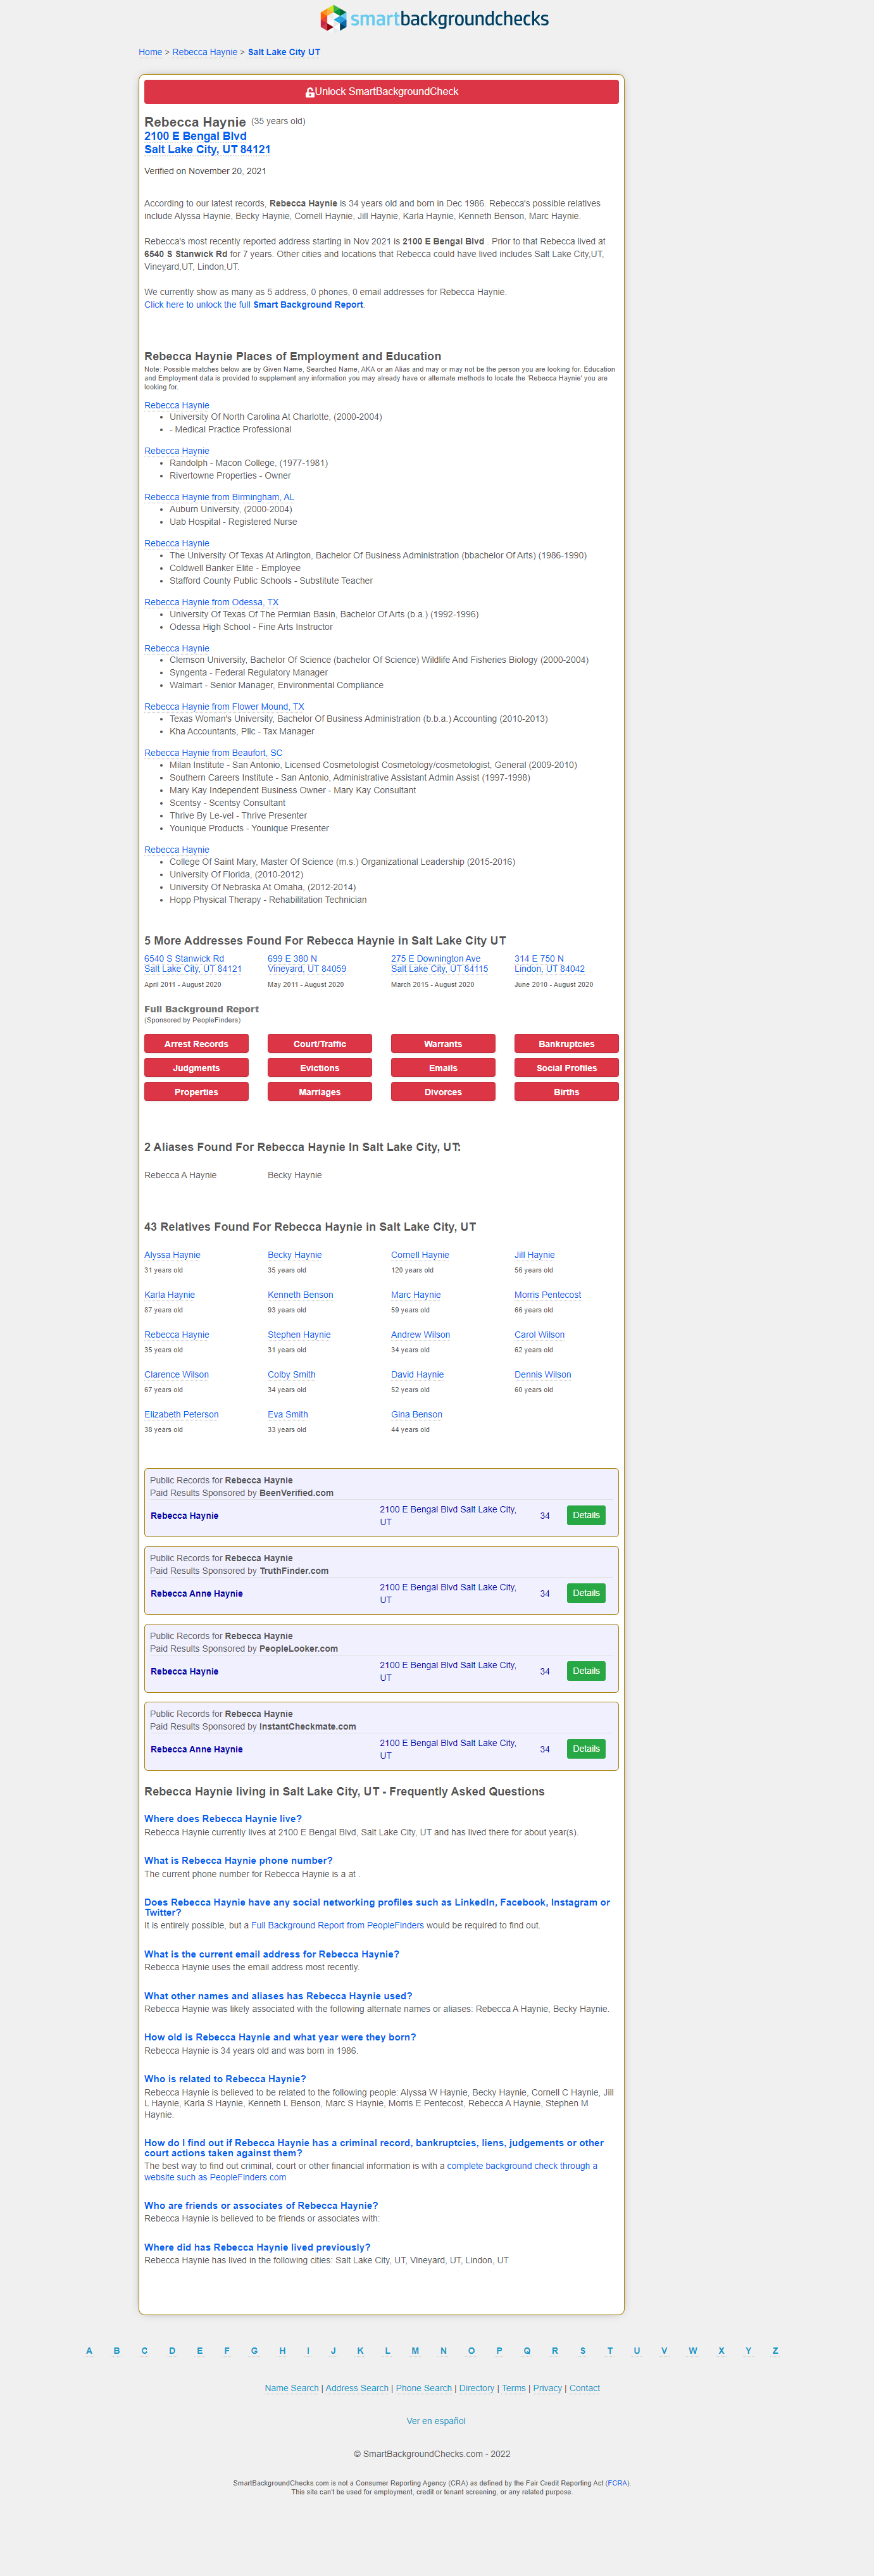Click Marriages button
The image size is (874, 2576).
pyautogui.click(x=320, y=1092)
